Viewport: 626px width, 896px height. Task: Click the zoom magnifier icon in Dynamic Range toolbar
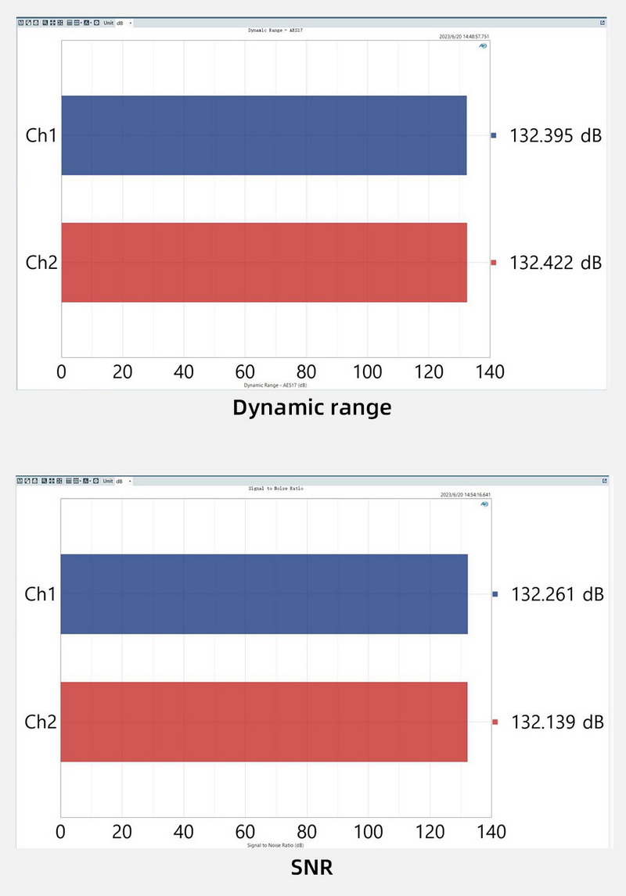tap(45, 23)
